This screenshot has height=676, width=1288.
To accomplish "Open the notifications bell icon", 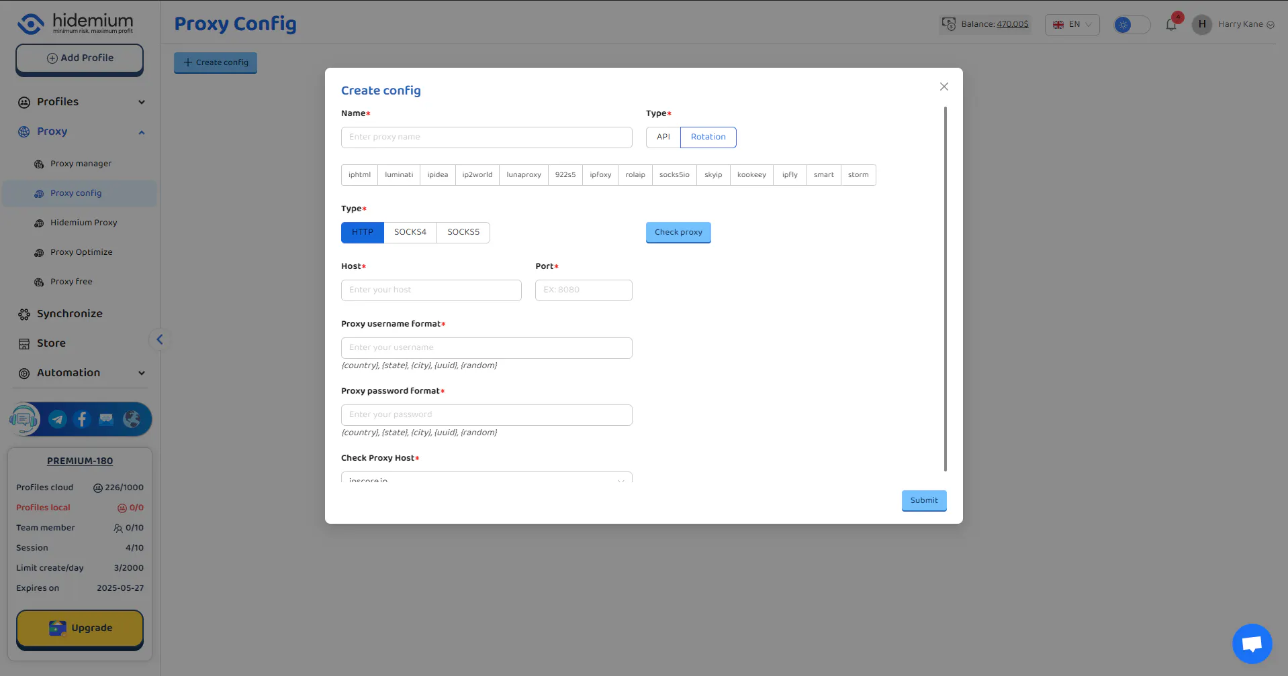I will click(1171, 25).
